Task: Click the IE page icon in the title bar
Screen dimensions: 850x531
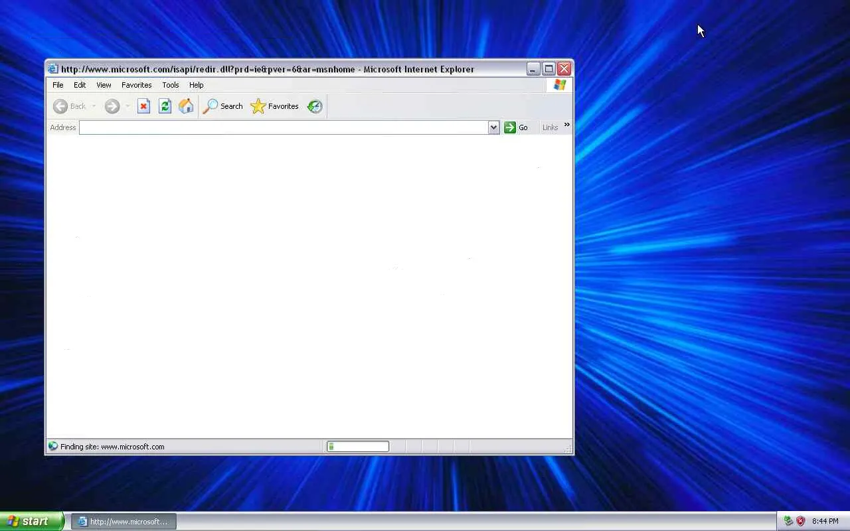Action: 53,69
